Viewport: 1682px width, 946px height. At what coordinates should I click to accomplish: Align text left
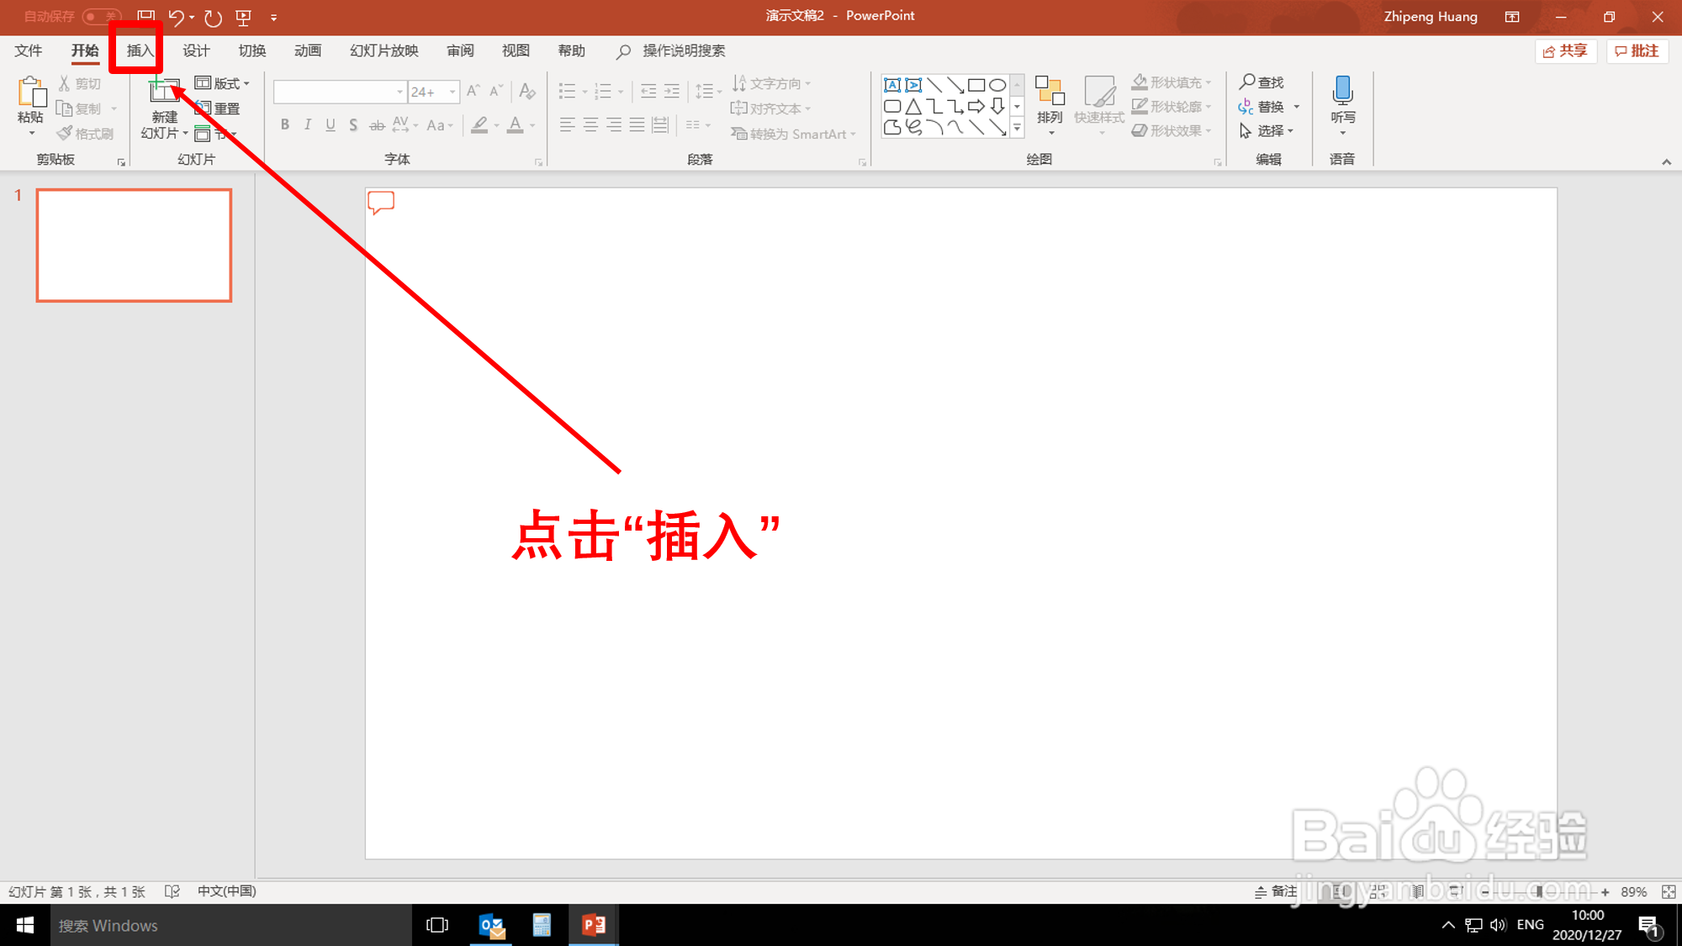click(568, 125)
